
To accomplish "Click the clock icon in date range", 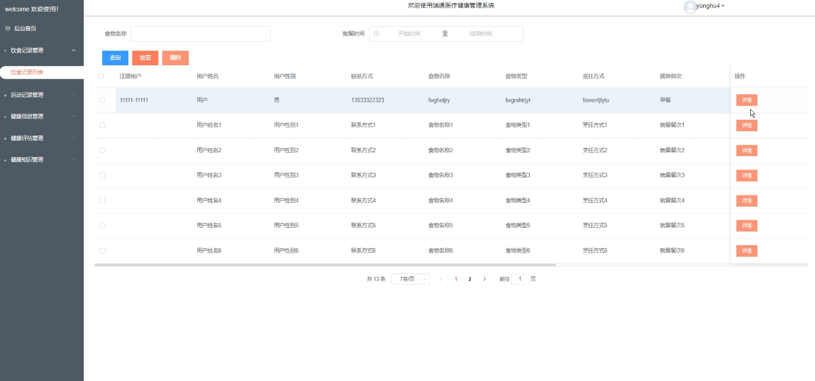I will 376,34.
